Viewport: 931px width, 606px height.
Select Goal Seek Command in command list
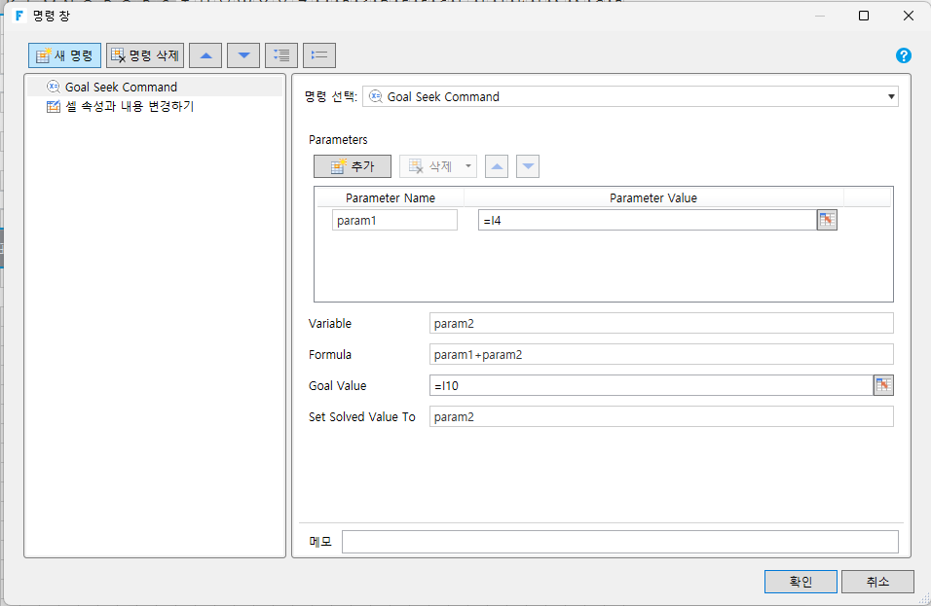click(121, 87)
